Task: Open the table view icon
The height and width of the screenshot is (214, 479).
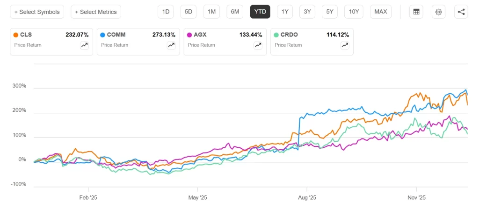Action: tap(416, 12)
